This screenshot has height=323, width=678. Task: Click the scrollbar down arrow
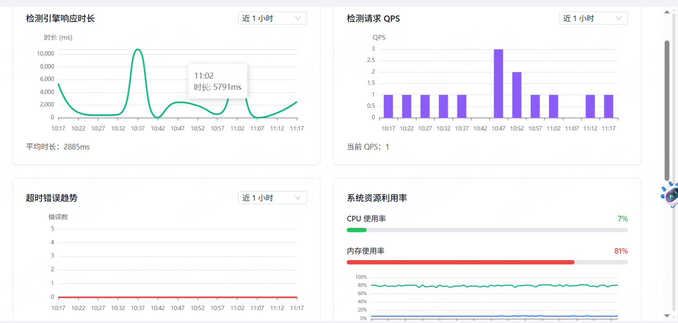pyautogui.click(x=667, y=316)
